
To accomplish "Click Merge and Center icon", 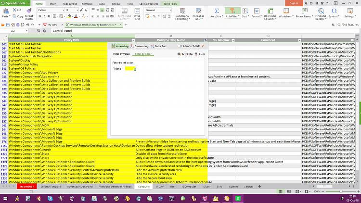I will [x=125, y=11].
